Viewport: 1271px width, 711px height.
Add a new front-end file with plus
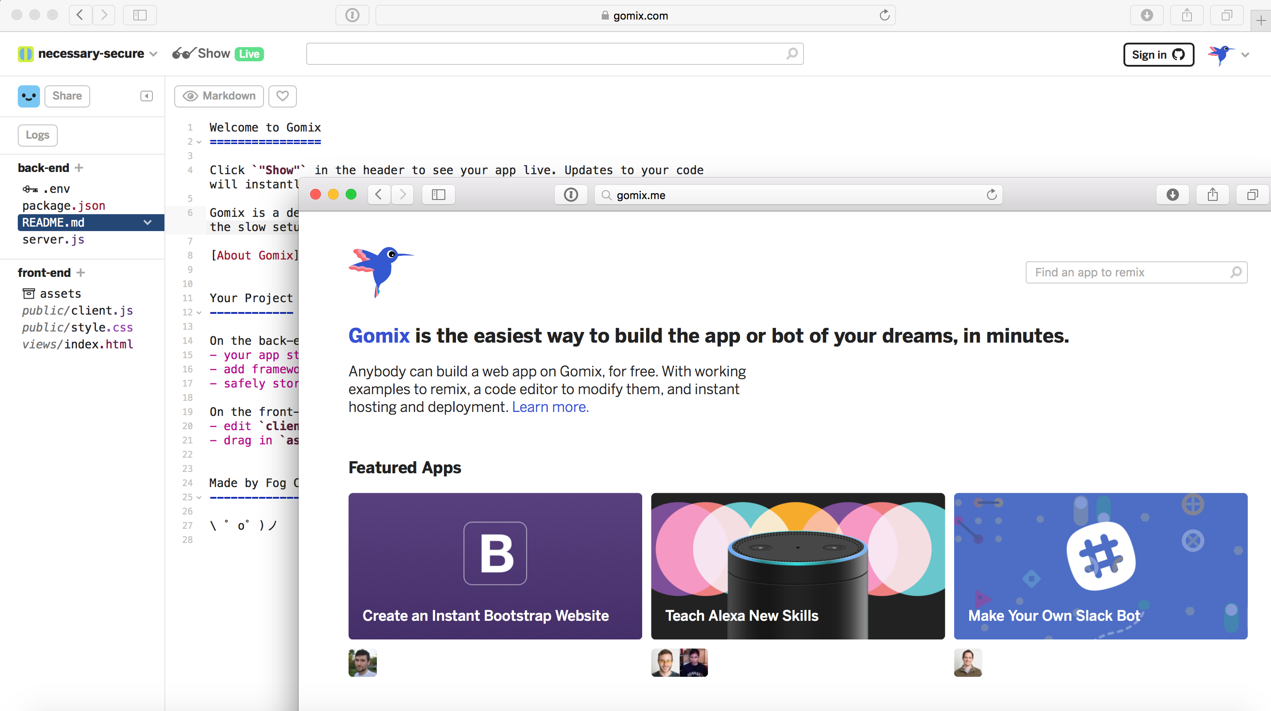coord(81,272)
